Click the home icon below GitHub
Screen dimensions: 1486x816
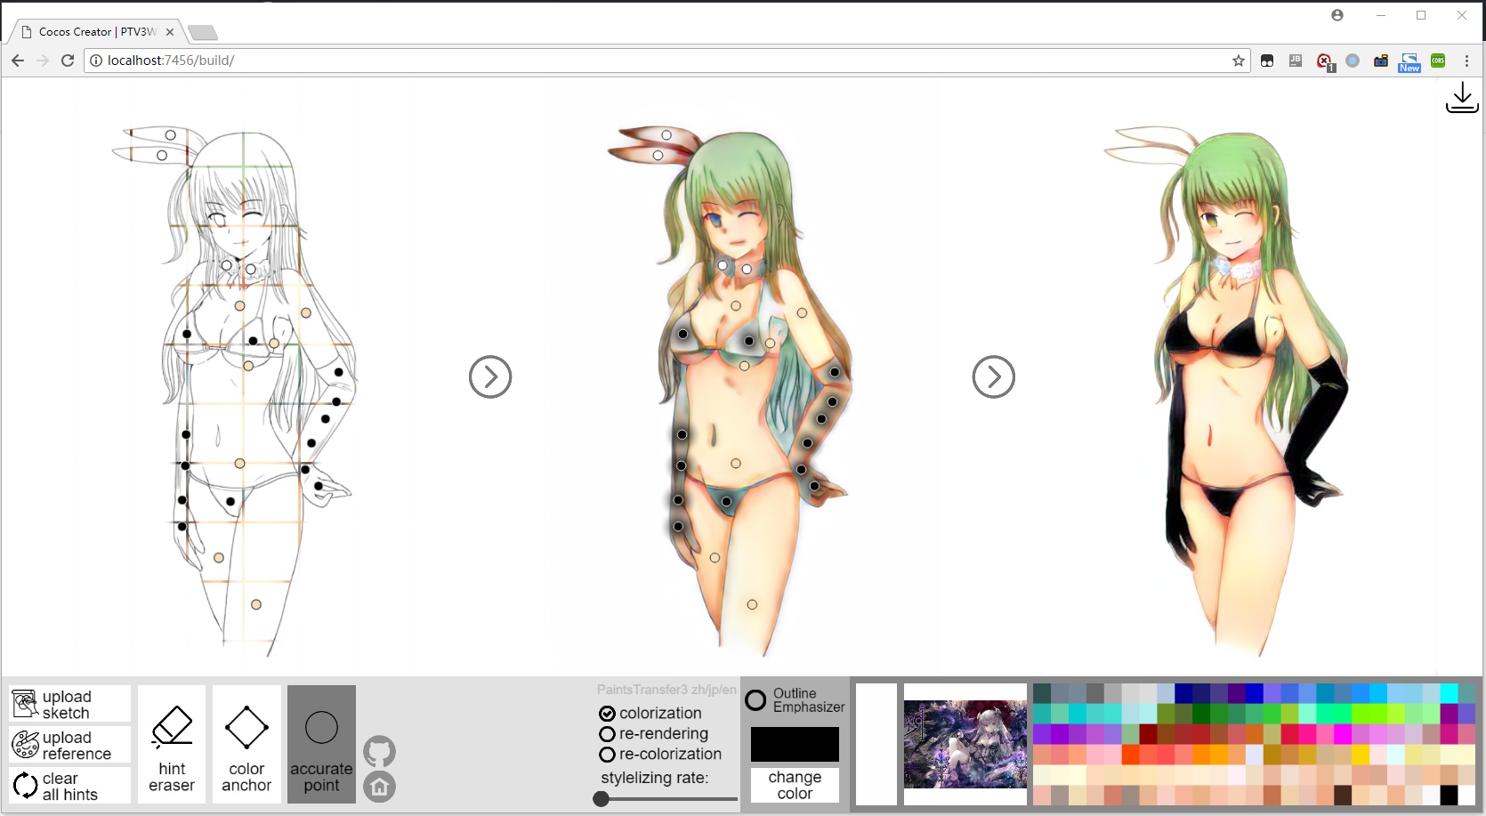tap(379, 787)
